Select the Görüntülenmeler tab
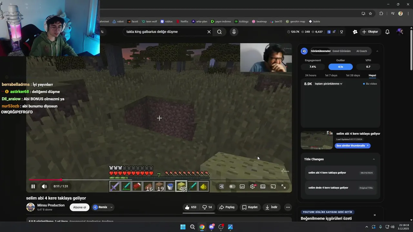This screenshot has width=413, height=232. [321, 51]
